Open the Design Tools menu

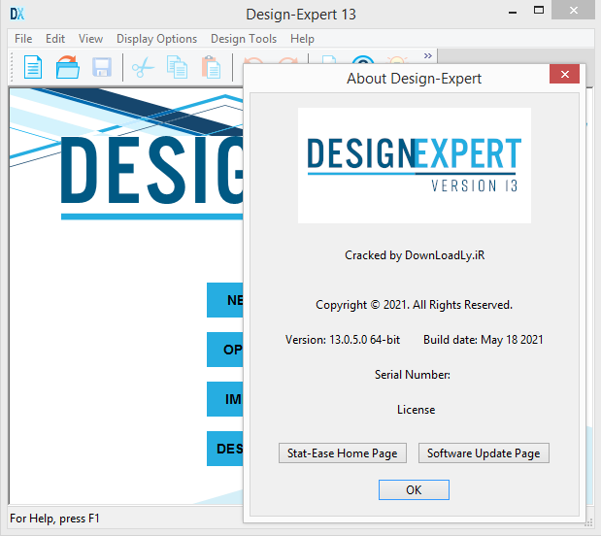click(x=243, y=39)
